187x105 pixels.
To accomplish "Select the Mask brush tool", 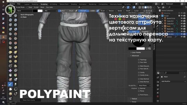I will (x=11, y=75).
